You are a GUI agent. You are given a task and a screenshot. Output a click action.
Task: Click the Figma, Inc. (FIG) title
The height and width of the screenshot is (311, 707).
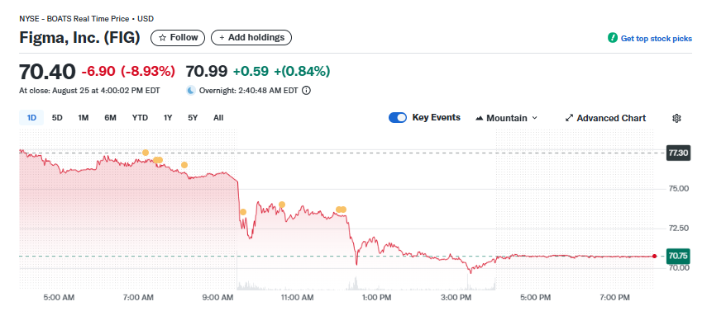coord(79,38)
